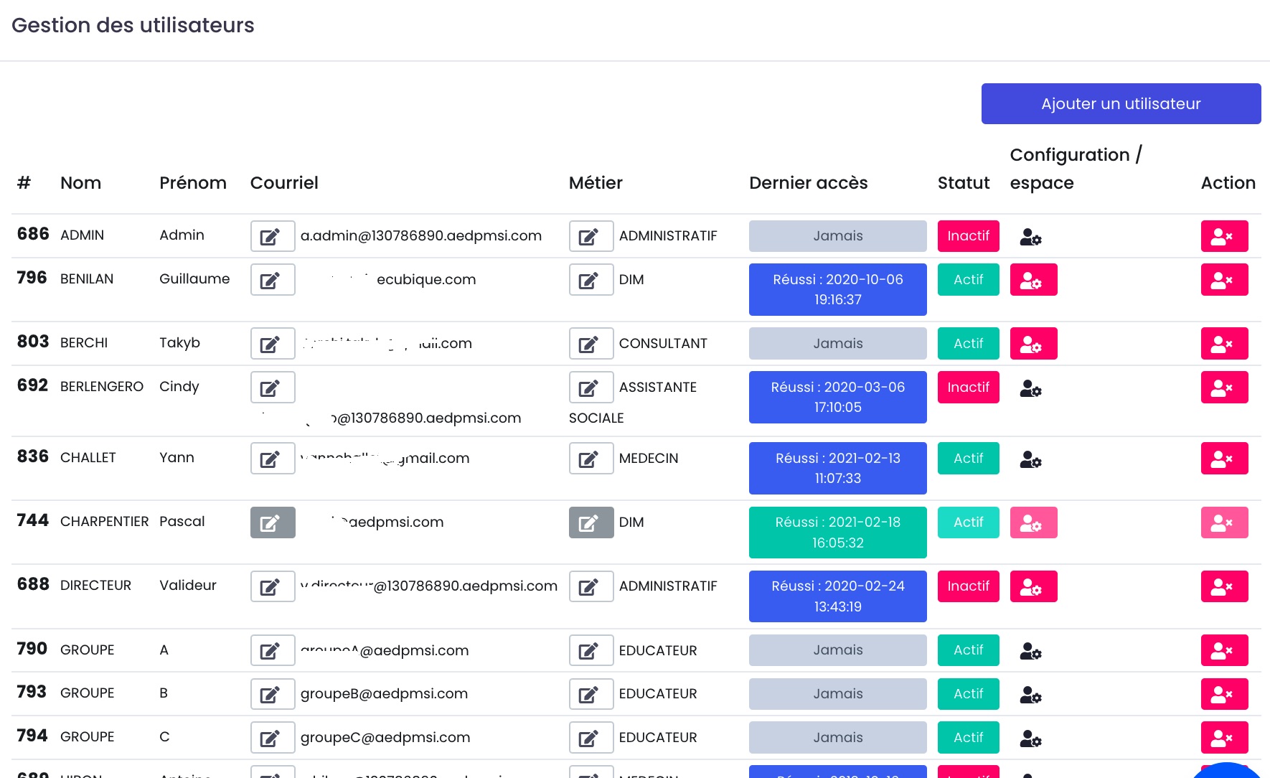Toggle Inactif status of BERLENGERO Cindy
Viewport: 1270px width, 778px height.
[968, 388]
